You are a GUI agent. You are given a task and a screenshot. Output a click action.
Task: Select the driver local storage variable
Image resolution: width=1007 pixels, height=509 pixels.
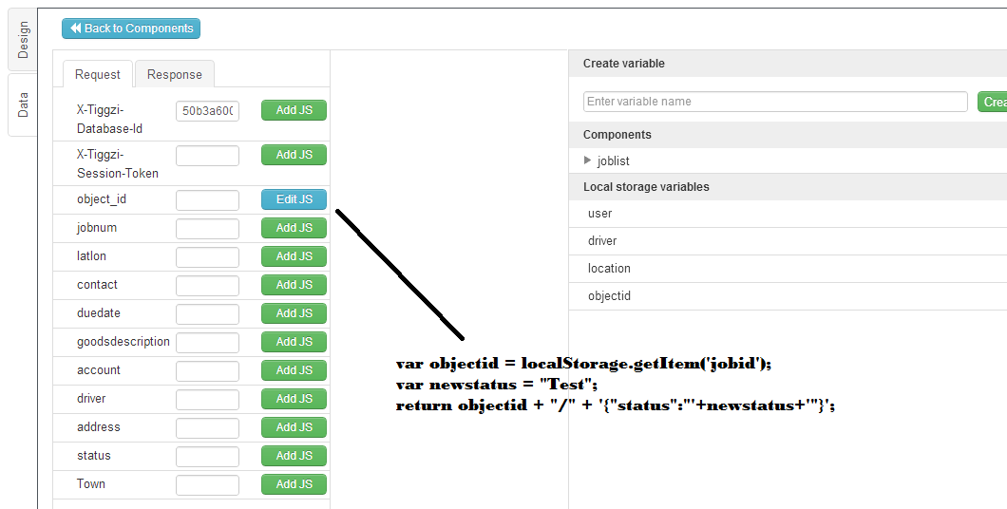602,241
